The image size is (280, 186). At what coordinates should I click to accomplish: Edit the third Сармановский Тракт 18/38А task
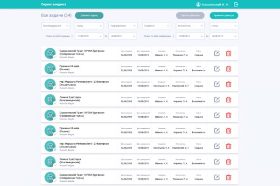click(217, 177)
